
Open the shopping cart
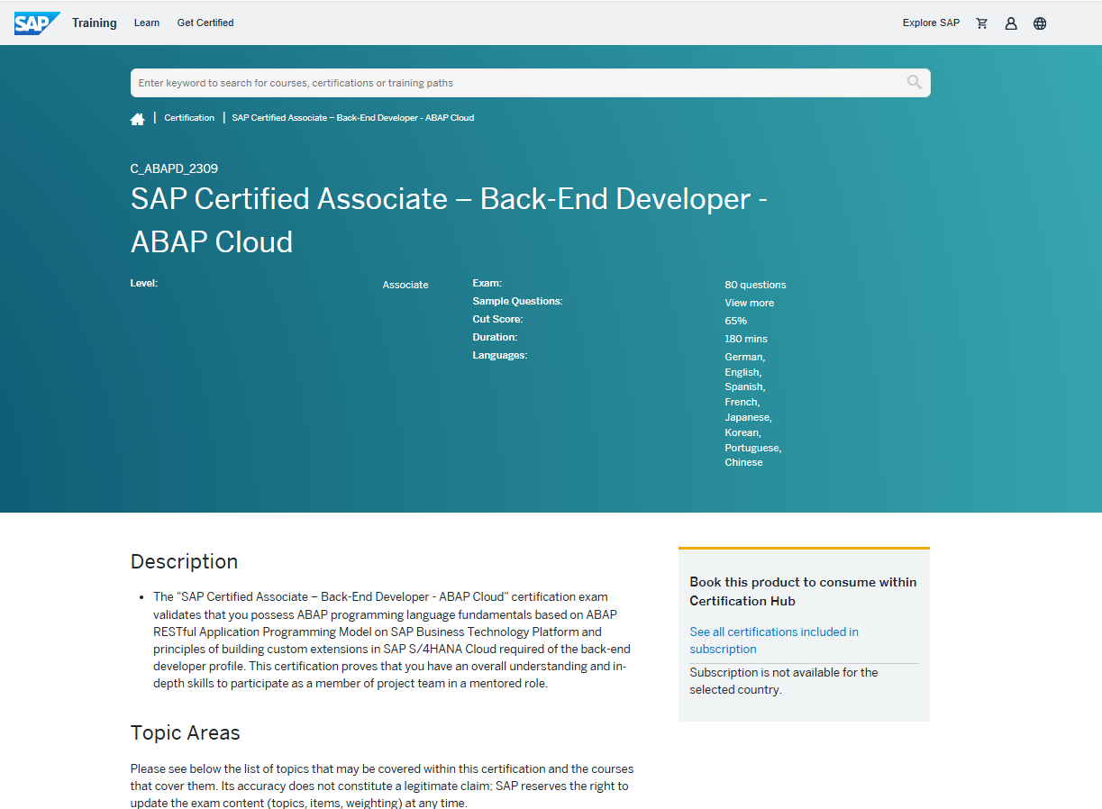coord(981,23)
